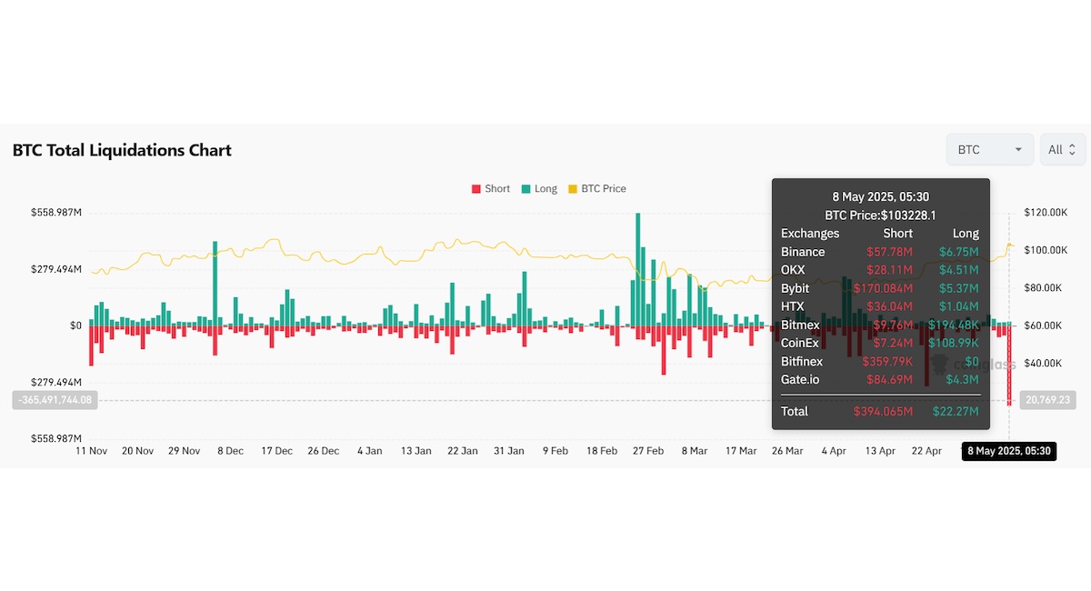This screenshot has height=591, width=1091.
Task: Click the yellow BTC Price legend swatch
Action: pyautogui.click(x=573, y=189)
